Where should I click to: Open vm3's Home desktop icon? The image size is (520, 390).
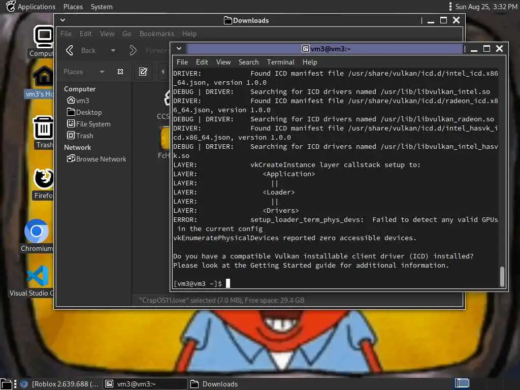coord(43,82)
